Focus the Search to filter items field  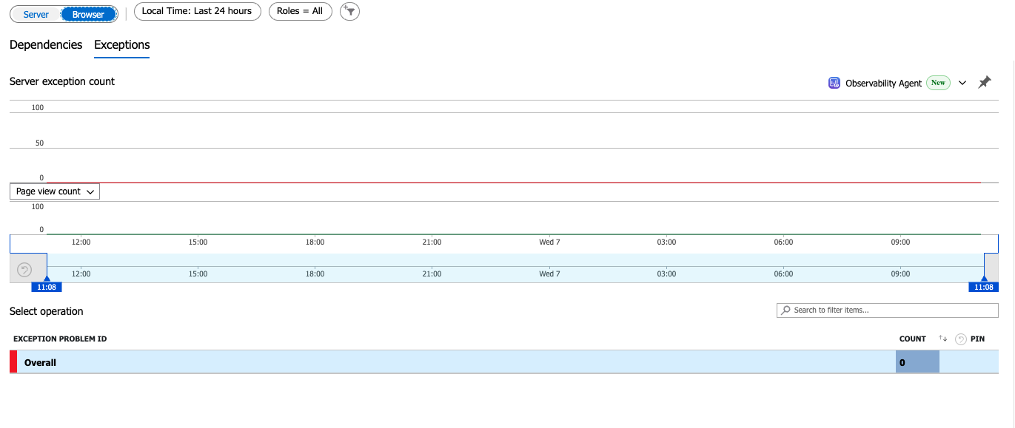tap(888, 310)
